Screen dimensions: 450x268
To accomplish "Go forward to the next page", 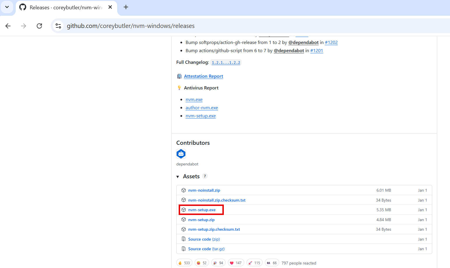I will point(24,26).
